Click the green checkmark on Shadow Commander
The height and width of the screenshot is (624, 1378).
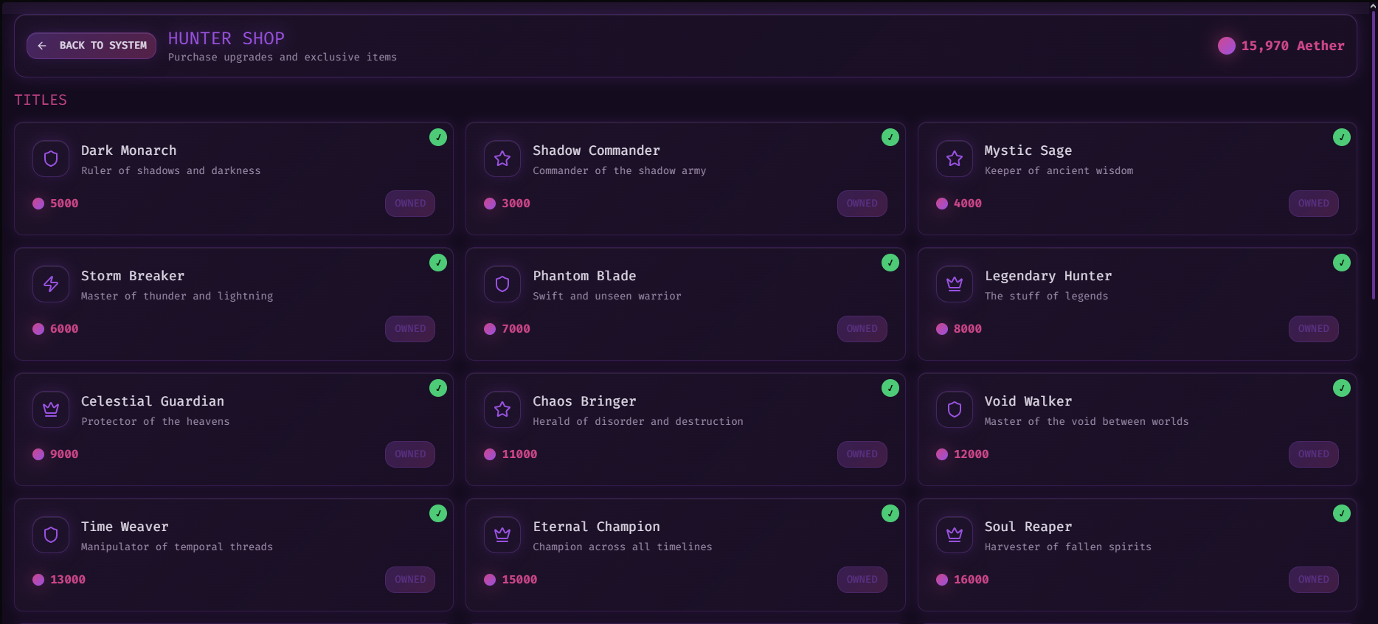[890, 137]
